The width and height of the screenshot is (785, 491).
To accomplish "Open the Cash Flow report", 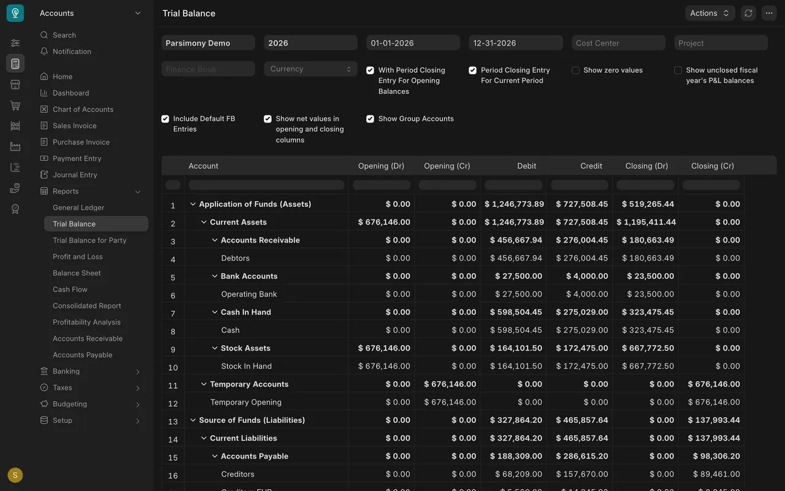I will 70,289.
